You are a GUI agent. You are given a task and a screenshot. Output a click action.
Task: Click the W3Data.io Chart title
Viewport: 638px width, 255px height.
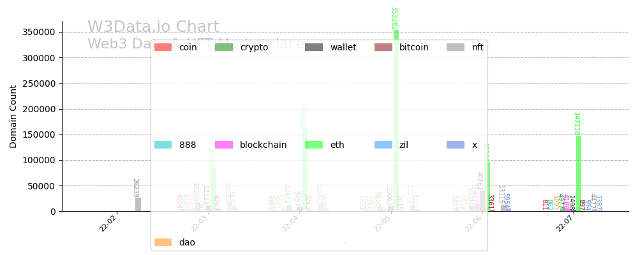[153, 27]
